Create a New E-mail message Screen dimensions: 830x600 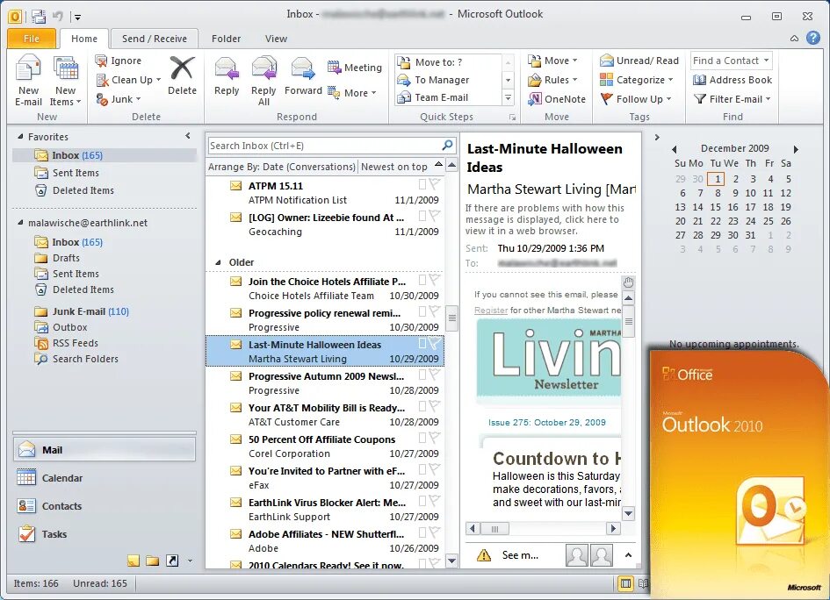(x=28, y=81)
